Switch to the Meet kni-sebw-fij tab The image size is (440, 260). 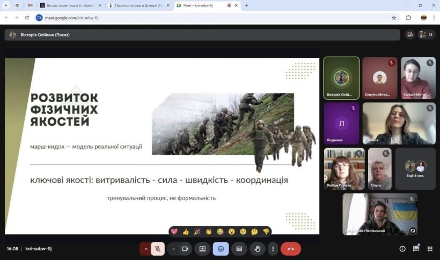coord(207,5)
